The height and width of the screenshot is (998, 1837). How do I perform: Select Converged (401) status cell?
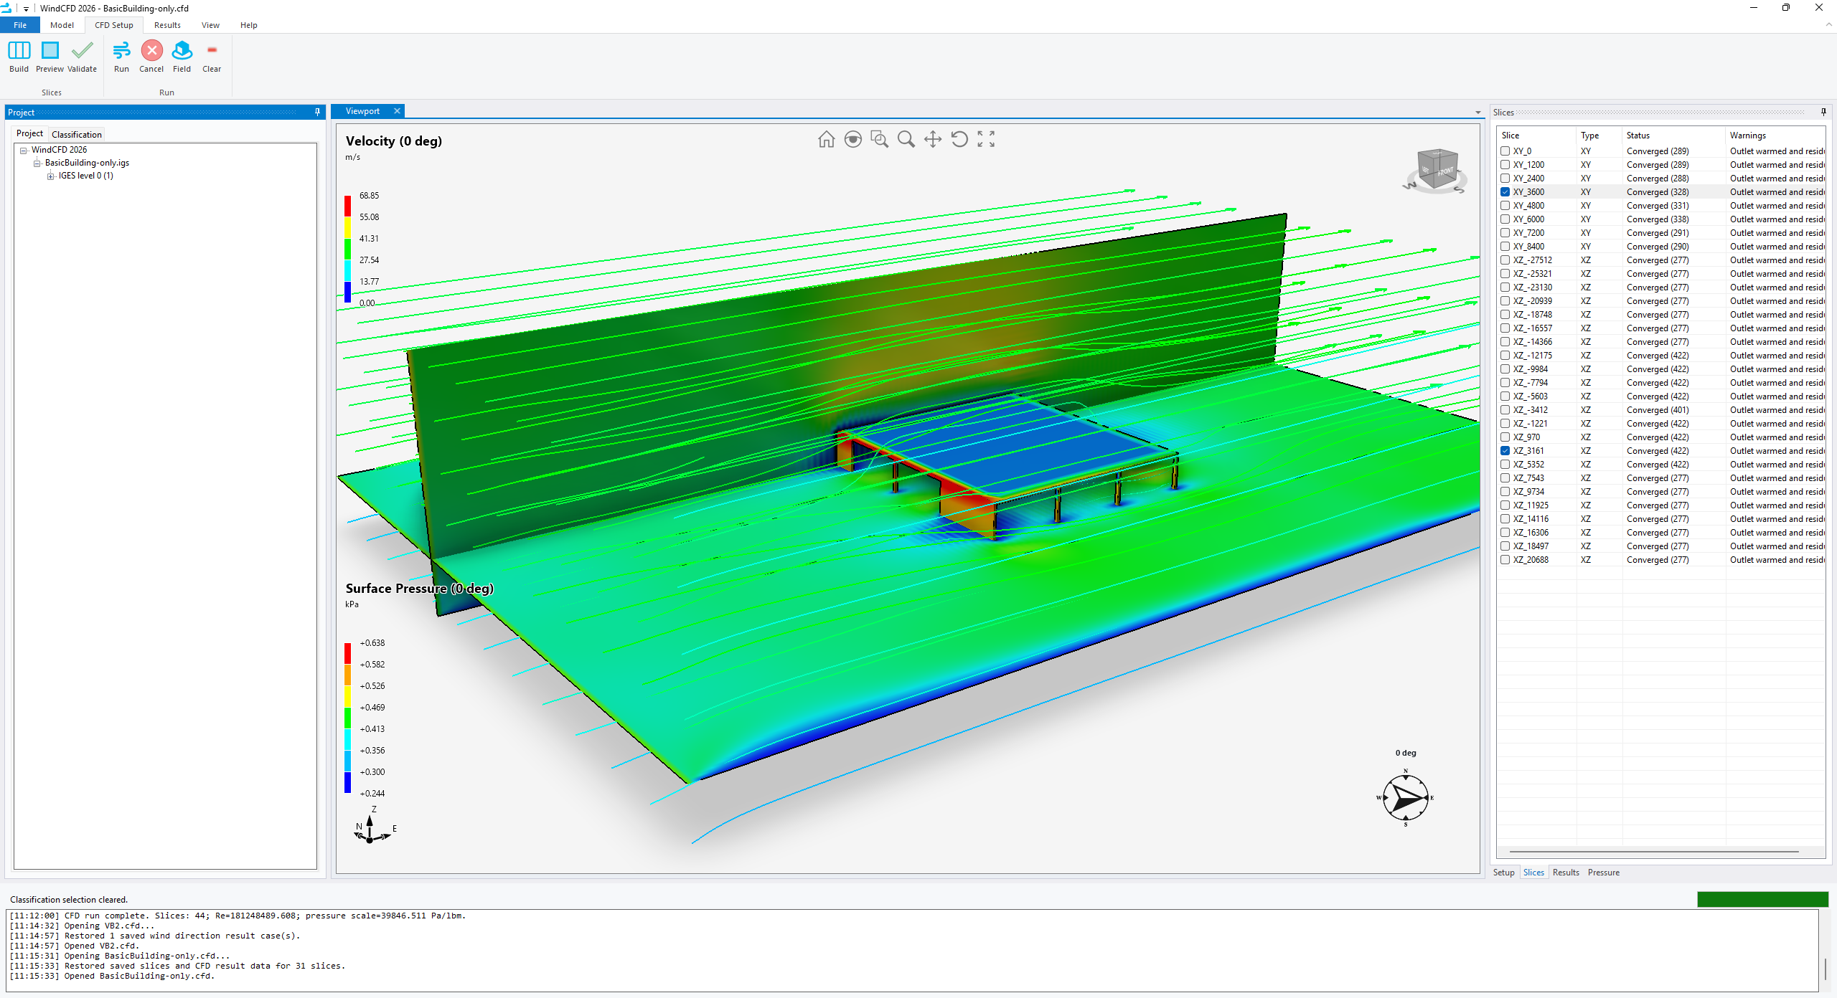click(1658, 410)
